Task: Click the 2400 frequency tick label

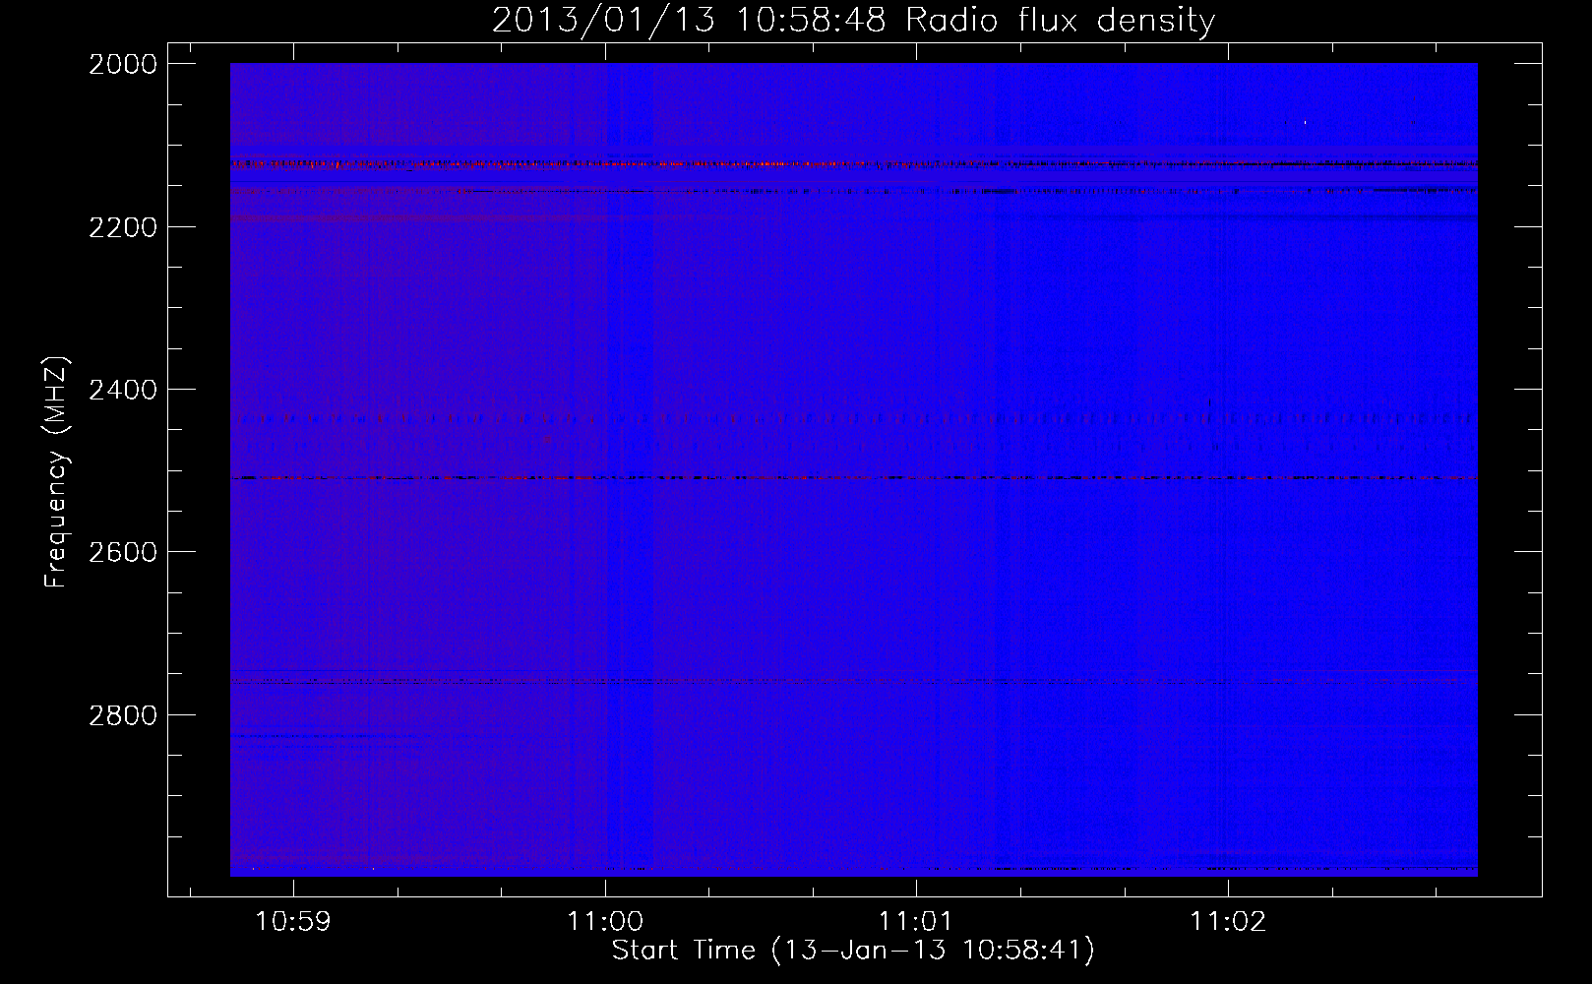Action: click(x=123, y=391)
